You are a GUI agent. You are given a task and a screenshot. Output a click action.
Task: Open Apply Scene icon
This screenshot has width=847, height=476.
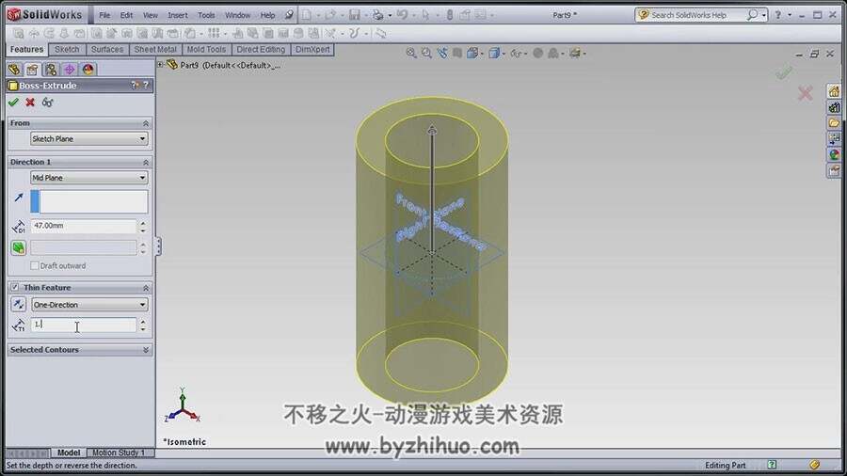click(553, 53)
